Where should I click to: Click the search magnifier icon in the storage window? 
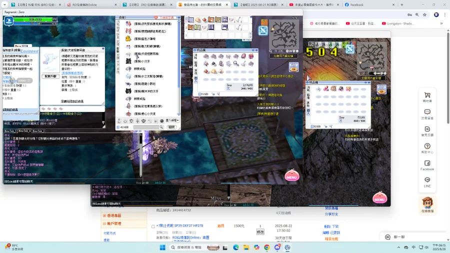pyautogui.click(x=161, y=127)
